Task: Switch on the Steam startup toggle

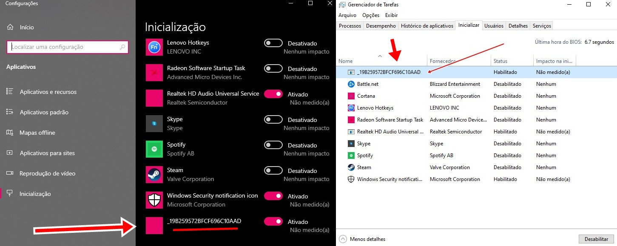Action: tap(273, 170)
